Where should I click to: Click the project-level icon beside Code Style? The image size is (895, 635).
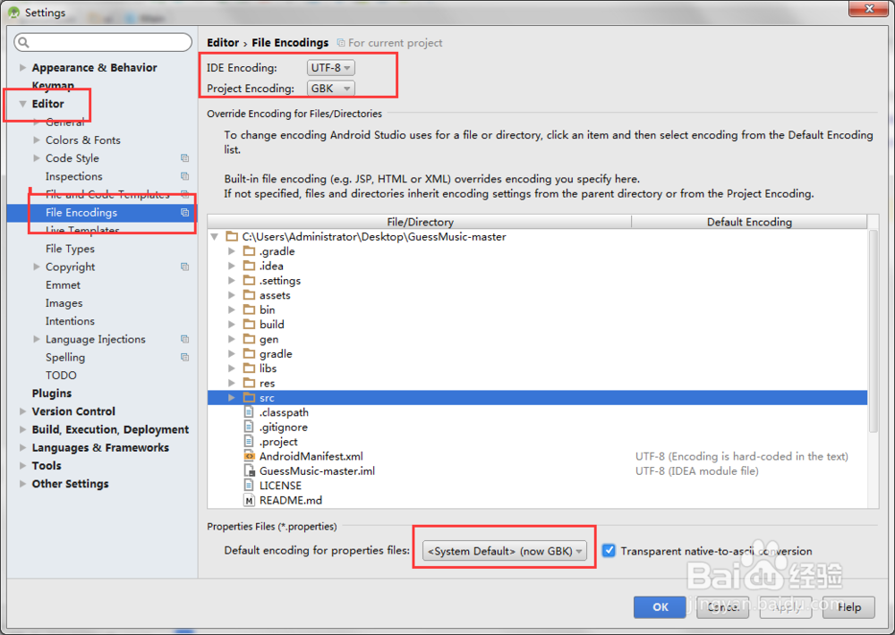tap(185, 158)
